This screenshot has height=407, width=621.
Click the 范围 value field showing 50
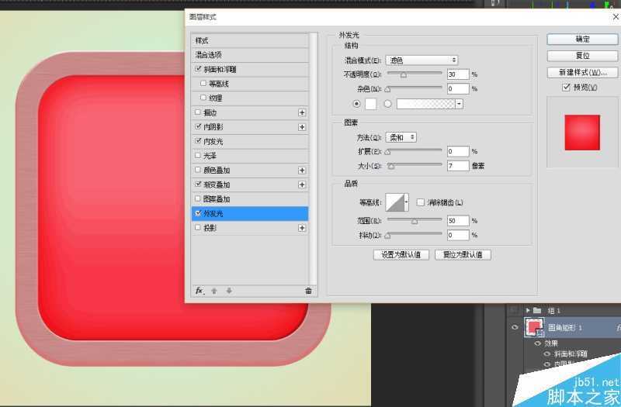click(x=458, y=221)
